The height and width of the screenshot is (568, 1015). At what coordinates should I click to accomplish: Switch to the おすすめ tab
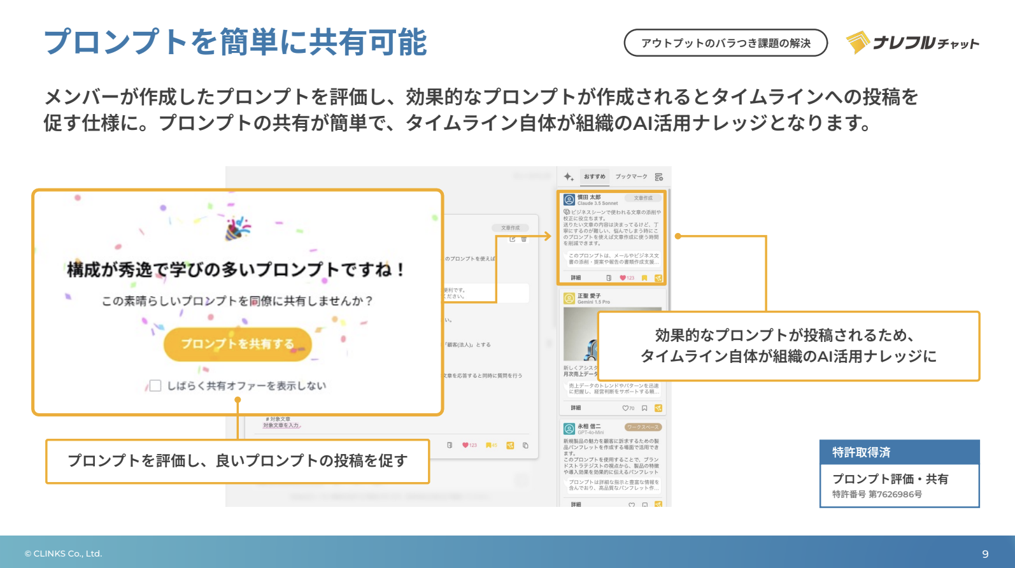click(x=594, y=177)
